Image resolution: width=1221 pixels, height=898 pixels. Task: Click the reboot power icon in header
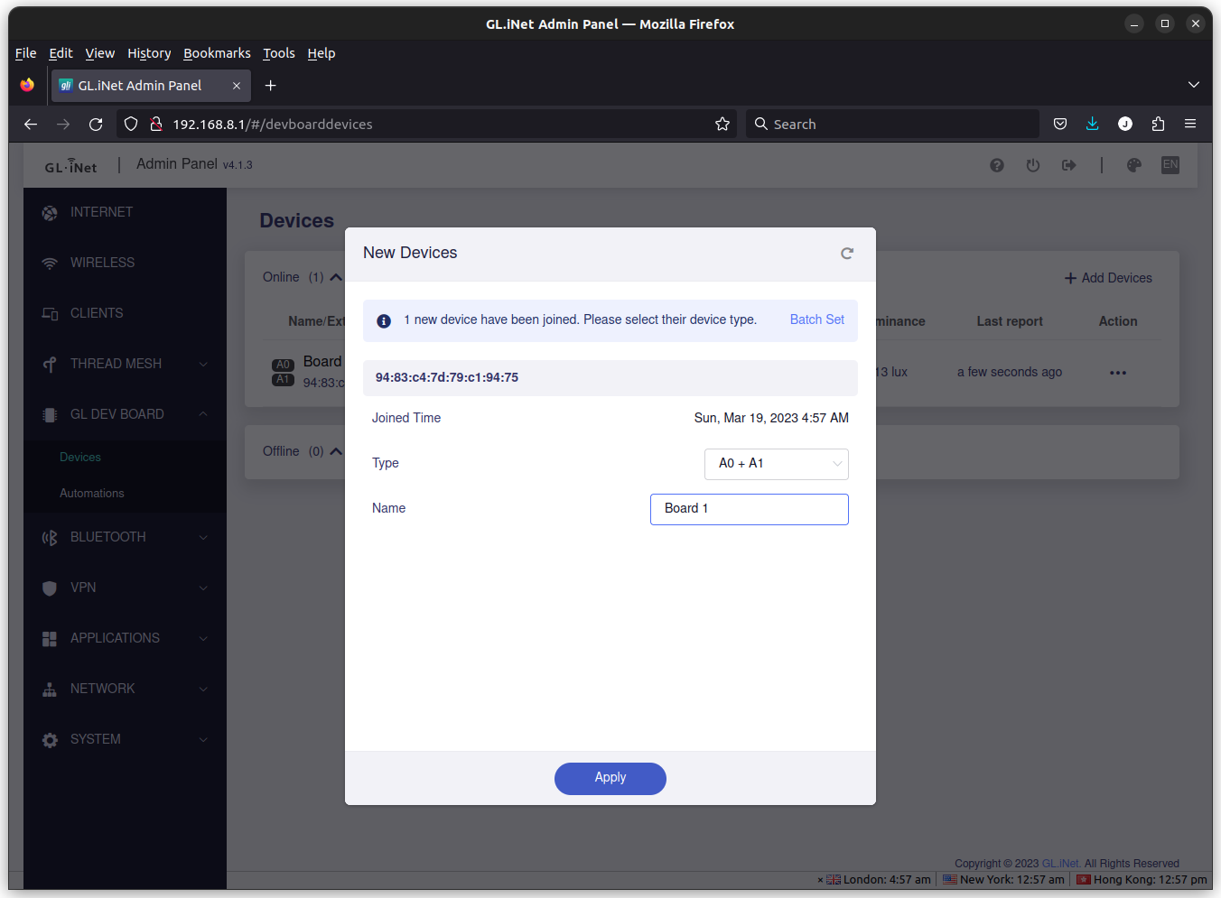pos(1033,165)
